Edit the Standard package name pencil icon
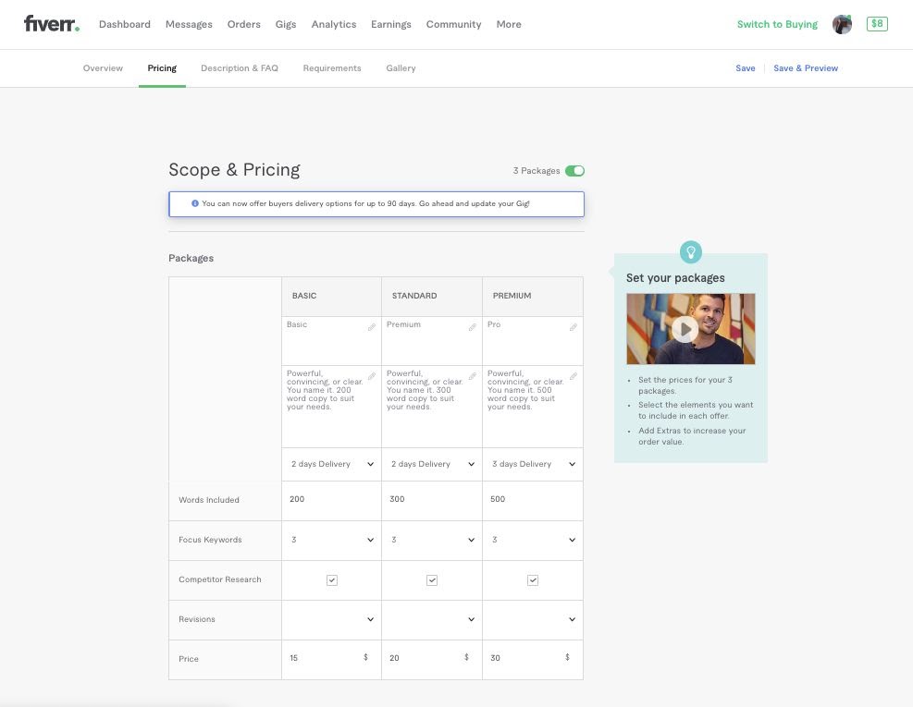The height and width of the screenshot is (707, 913). (472, 327)
